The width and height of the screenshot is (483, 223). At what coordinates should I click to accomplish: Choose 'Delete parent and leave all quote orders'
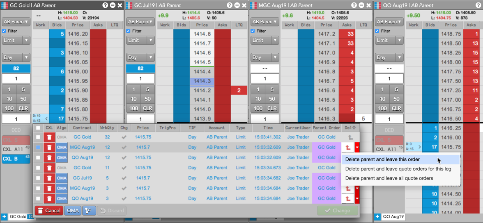[x=400, y=178]
